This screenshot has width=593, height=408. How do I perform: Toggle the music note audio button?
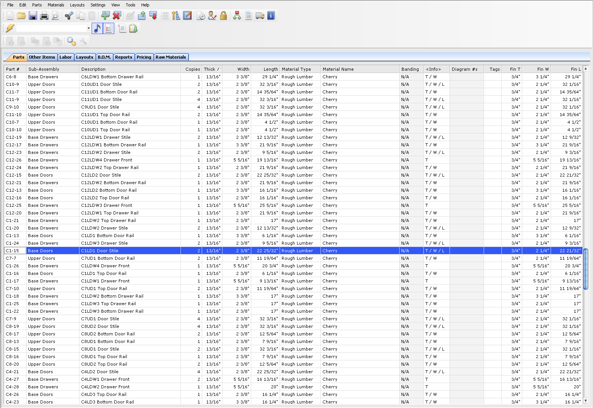[97, 28]
